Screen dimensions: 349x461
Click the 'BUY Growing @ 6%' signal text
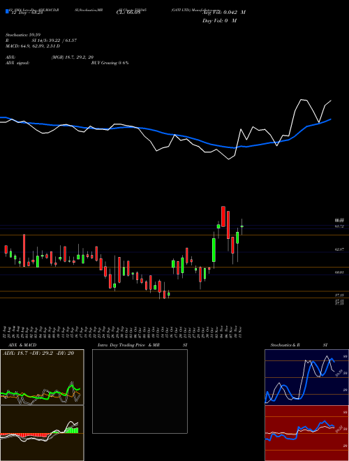point(110,63)
